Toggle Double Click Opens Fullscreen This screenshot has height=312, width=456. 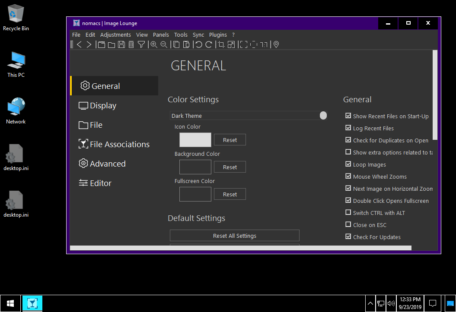point(348,200)
